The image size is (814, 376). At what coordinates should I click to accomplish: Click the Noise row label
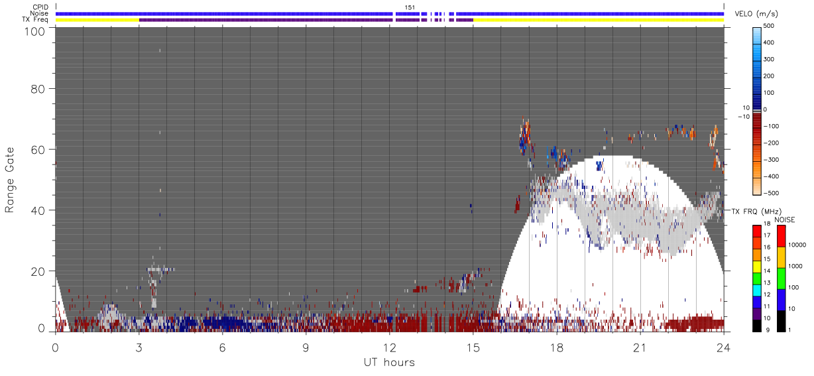tap(39, 13)
